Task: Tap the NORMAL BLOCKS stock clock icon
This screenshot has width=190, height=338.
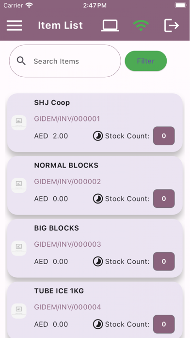Action: tap(98, 199)
